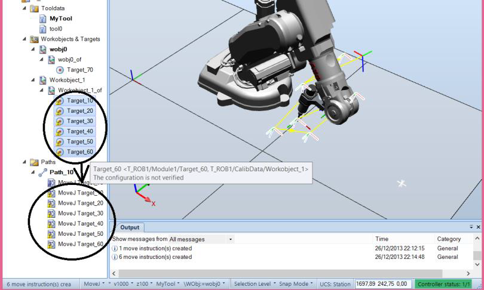
Task: Click the Target_10 icon in Workobject_1_of
Action: pyautogui.click(x=60, y=101)
